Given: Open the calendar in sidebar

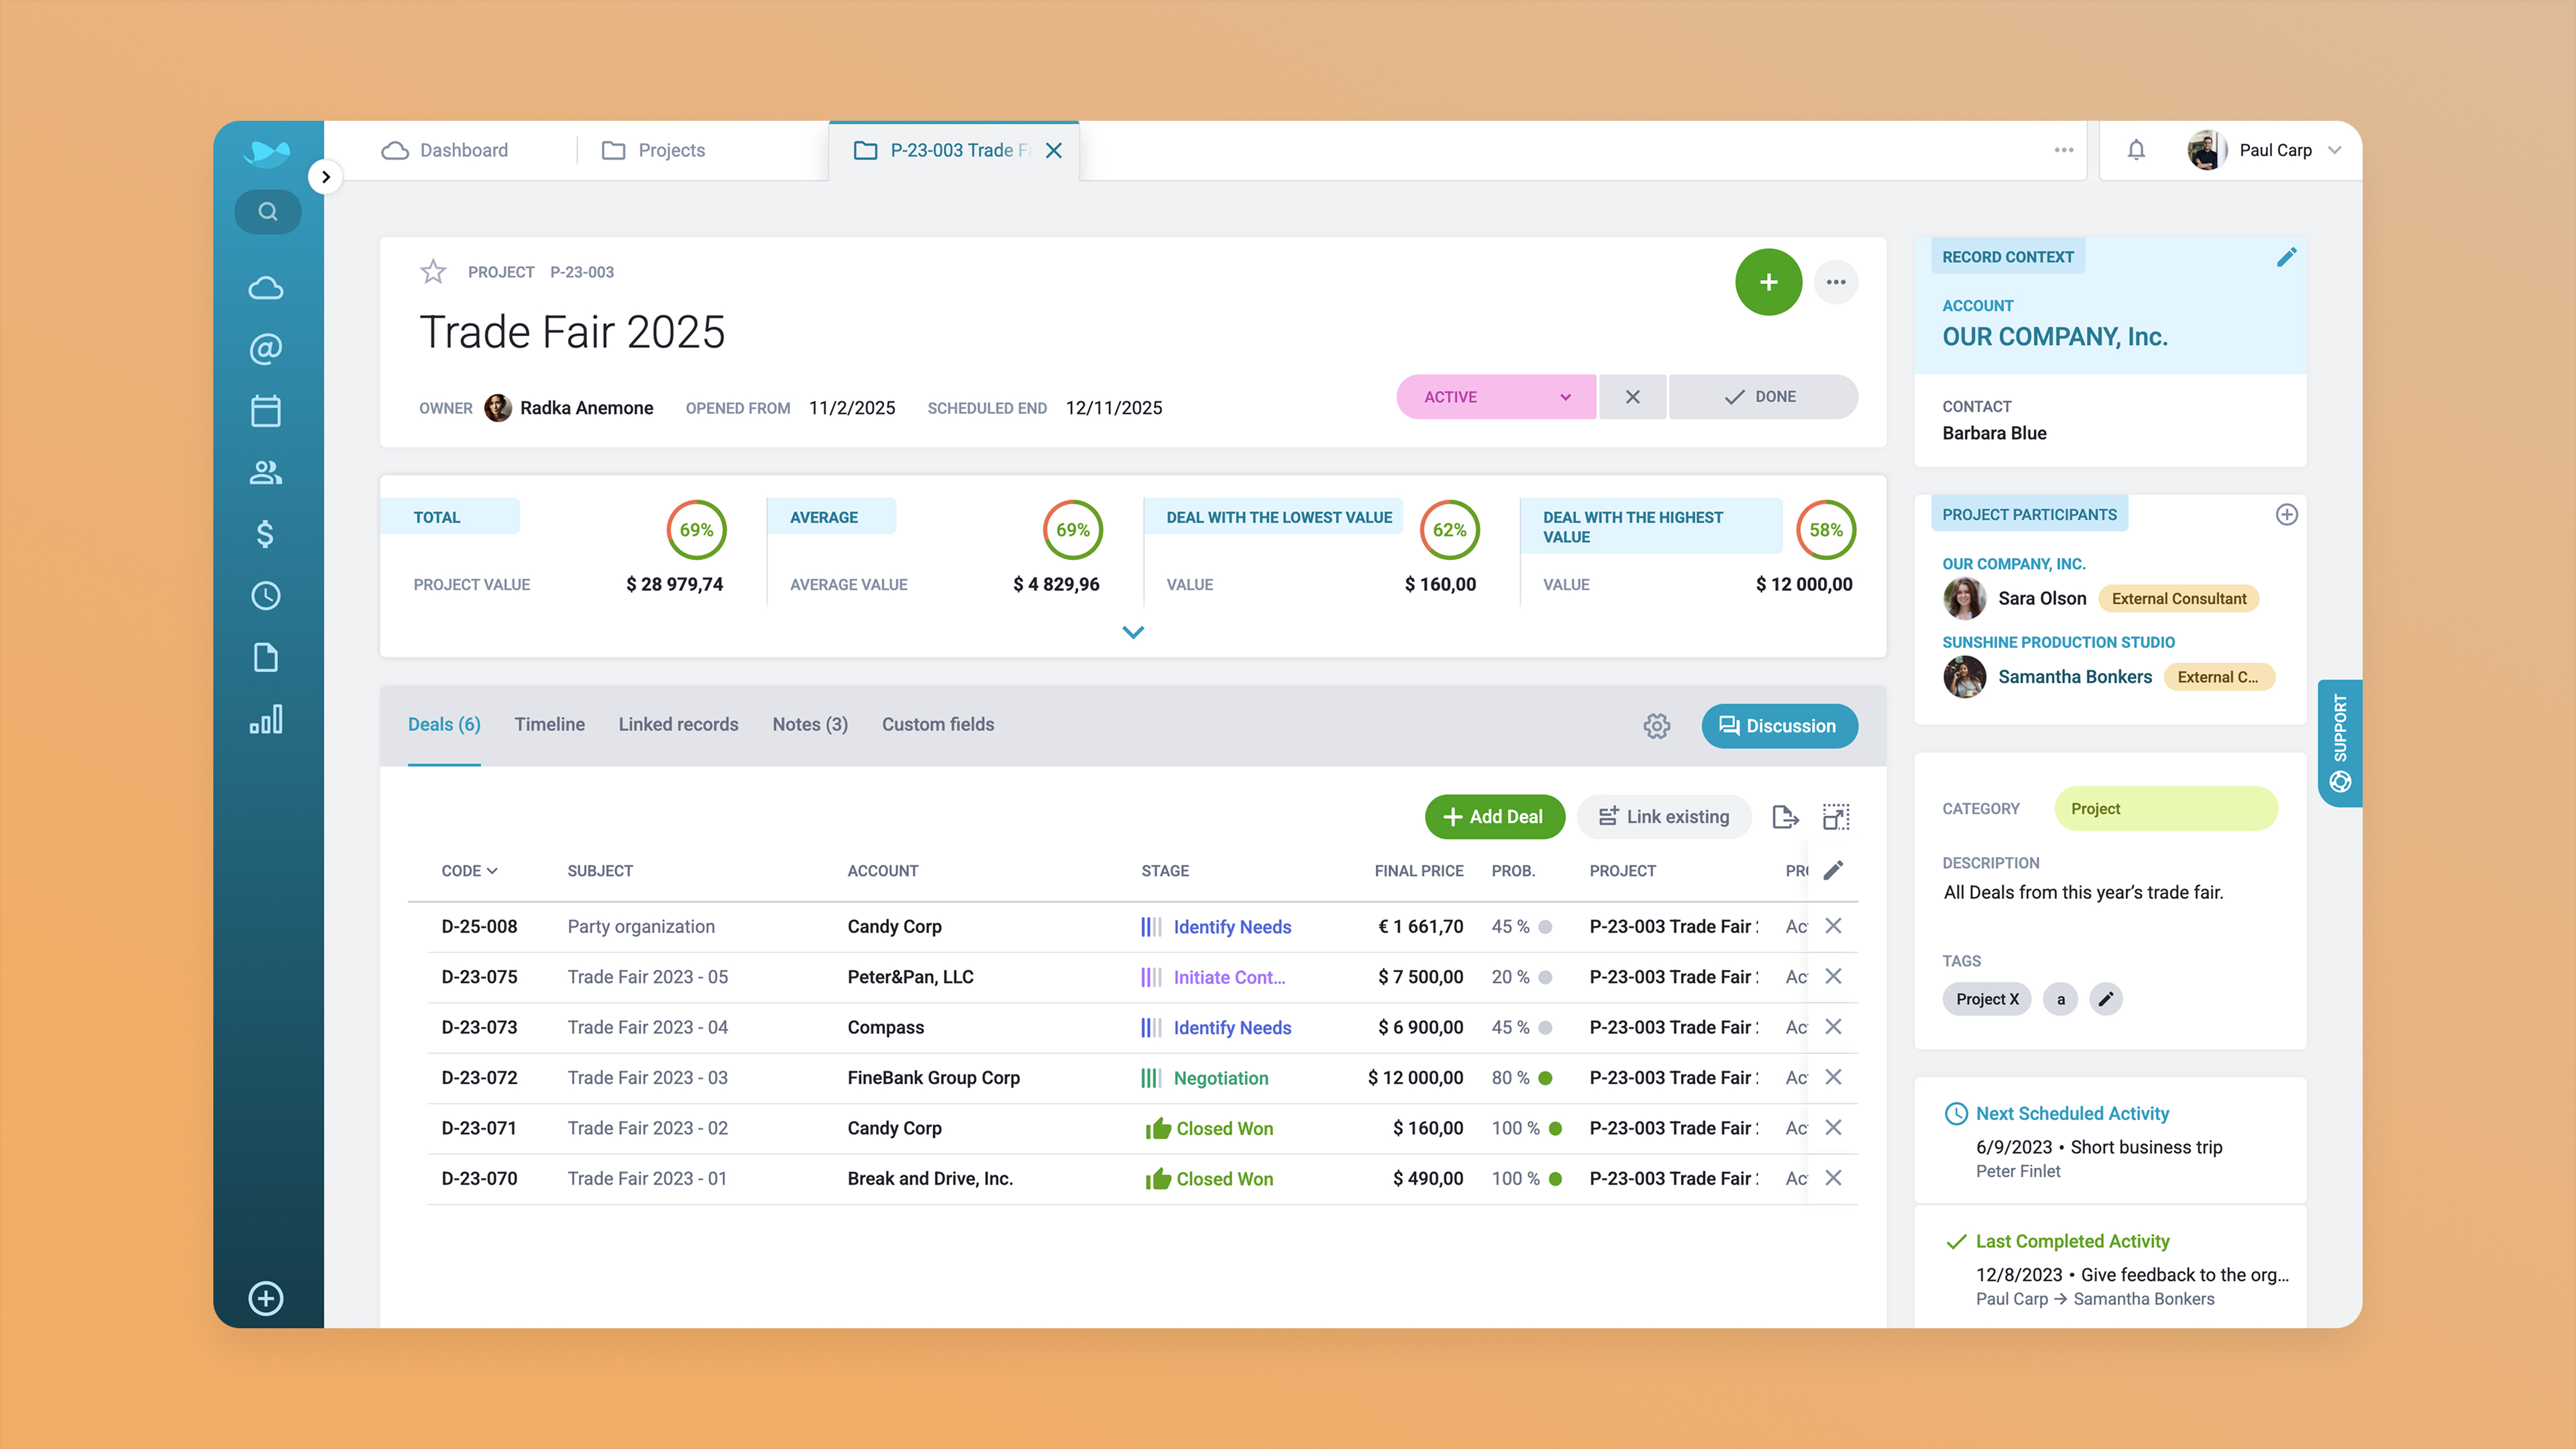Looking at the screenshot, I should 266,411.
